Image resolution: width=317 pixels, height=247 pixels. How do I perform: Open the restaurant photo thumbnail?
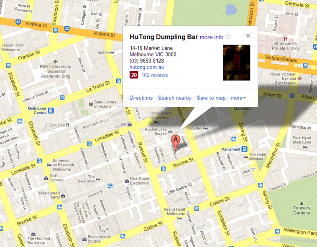(x=237, y=63)
